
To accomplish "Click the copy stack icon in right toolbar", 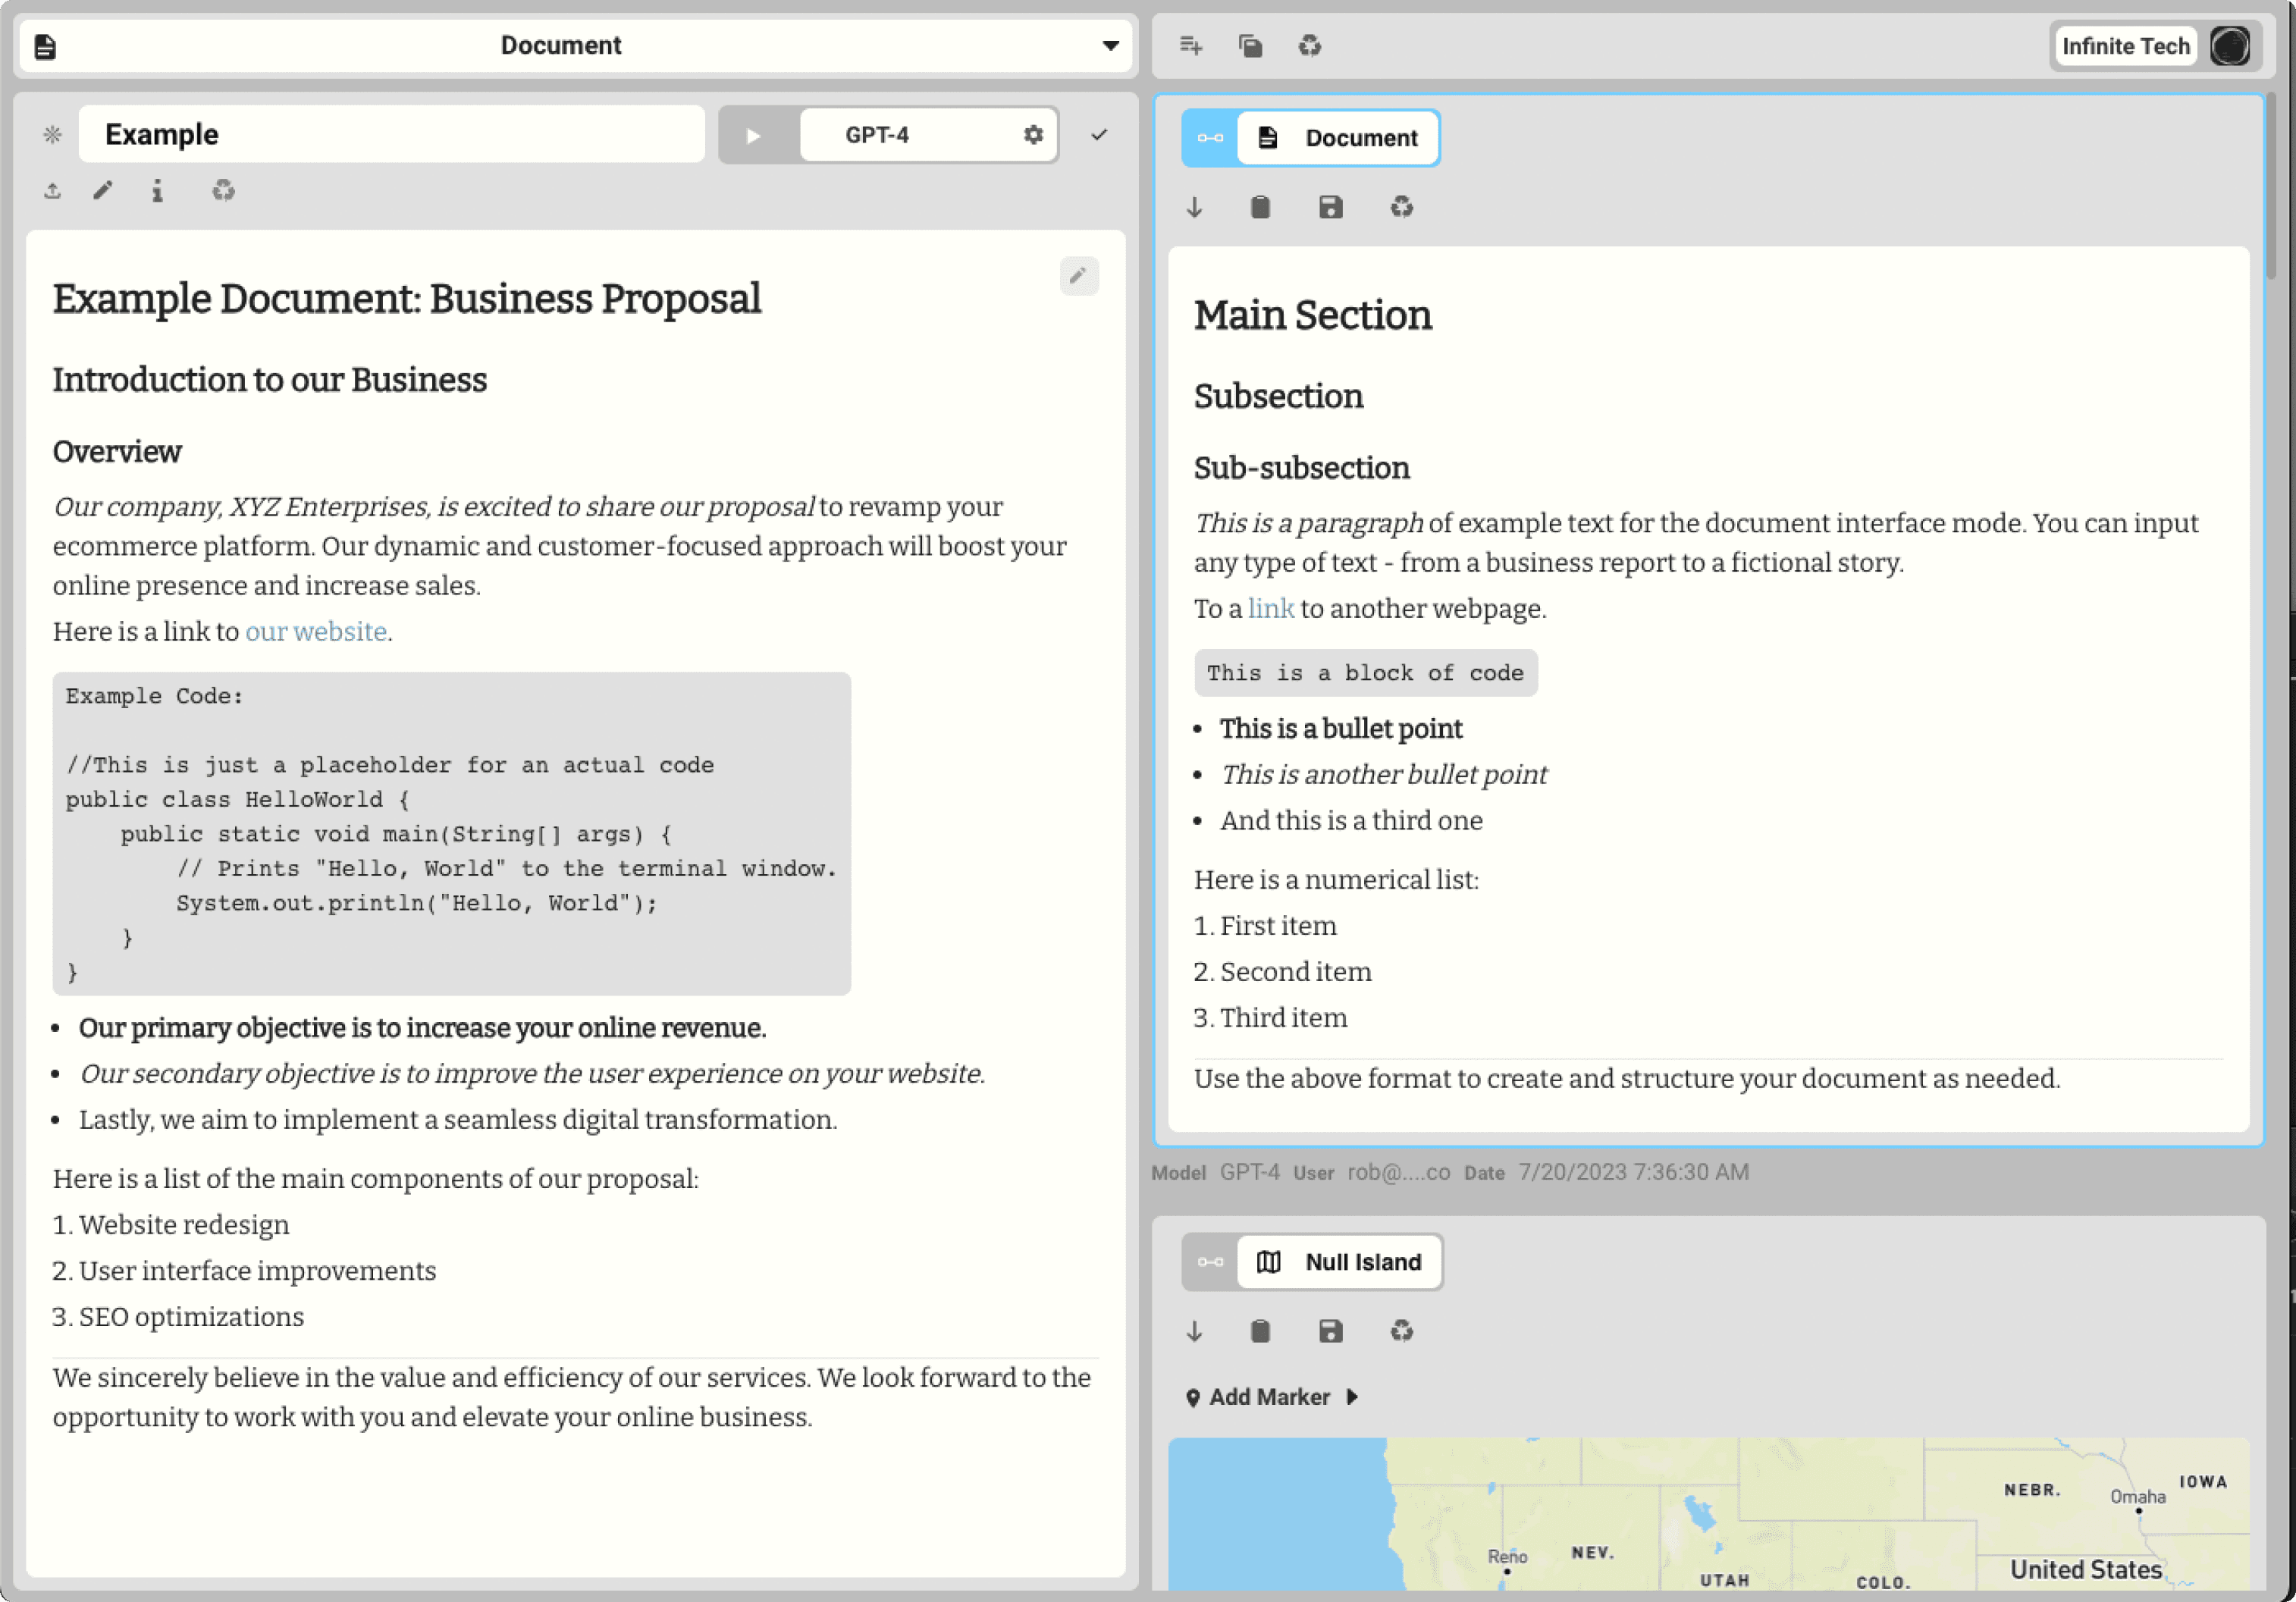I will point(1250,46).
